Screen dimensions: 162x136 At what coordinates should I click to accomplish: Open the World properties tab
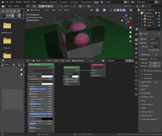[x=136, y=57]
